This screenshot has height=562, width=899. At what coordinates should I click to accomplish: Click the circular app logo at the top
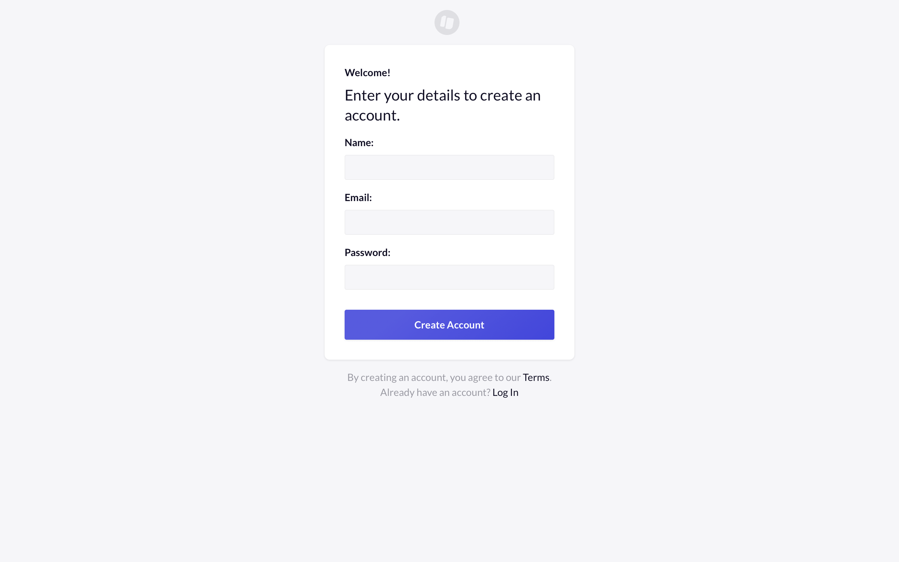pyautogui.click(x=447, y=22)
